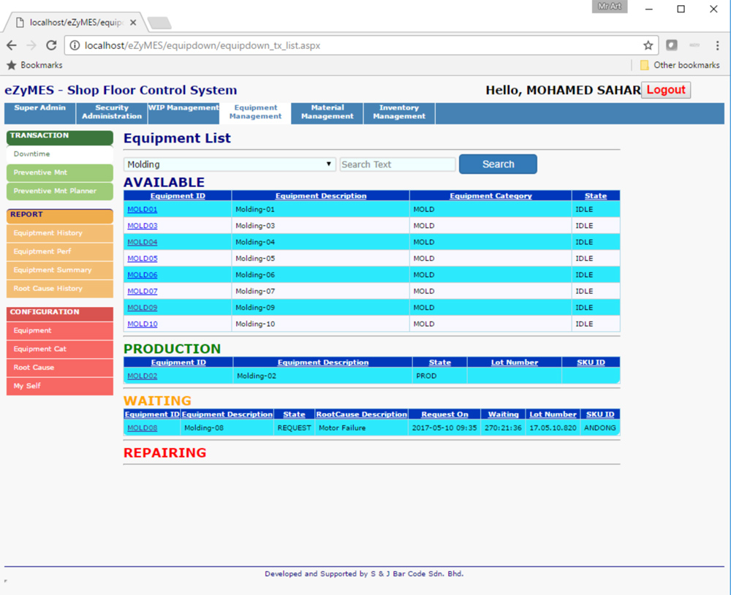Image resolution: width=731 pixels, height=595 pixels.
Task: Click the Logout button
Action: point(665,90)
